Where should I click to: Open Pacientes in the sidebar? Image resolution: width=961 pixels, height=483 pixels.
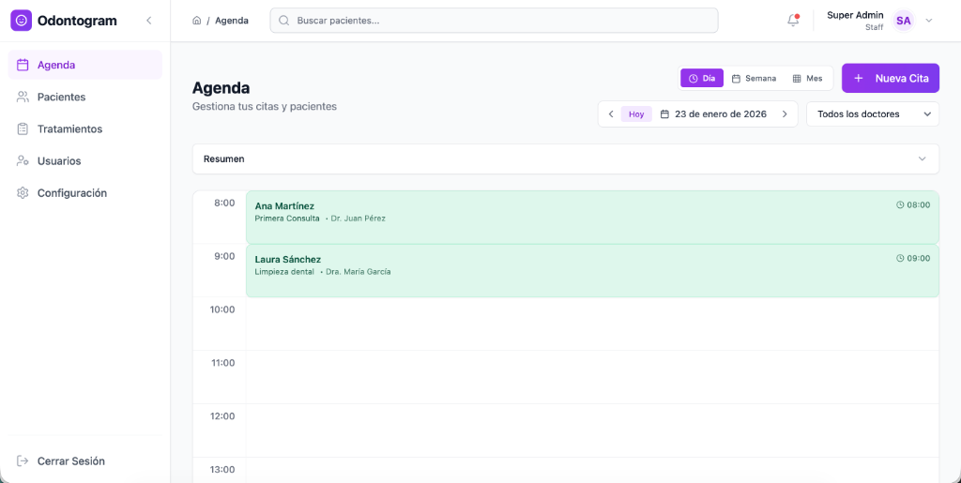(61, 98)
